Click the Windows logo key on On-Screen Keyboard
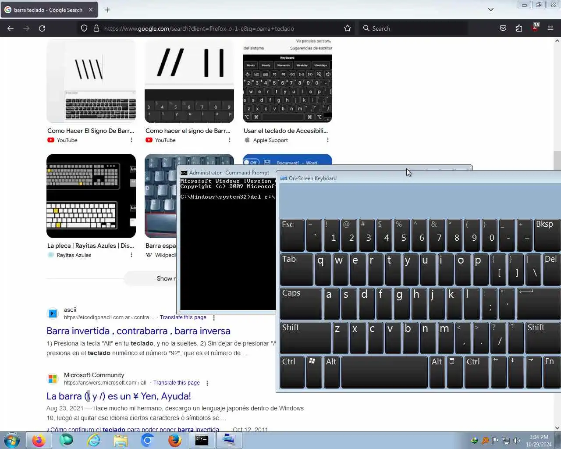 314,372
